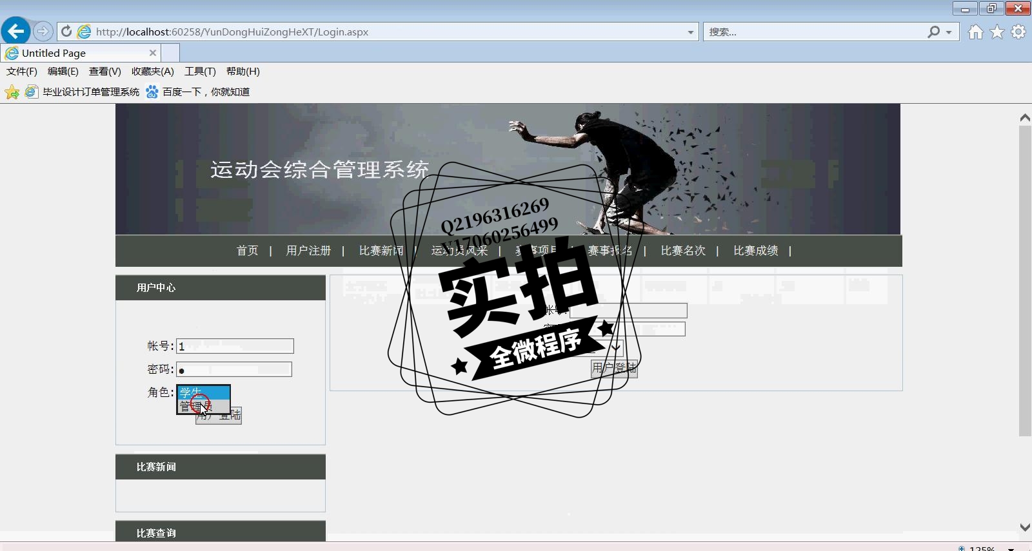Click the scrollbar down arrow
1032x551 pixels.
tap(1025, 527)
